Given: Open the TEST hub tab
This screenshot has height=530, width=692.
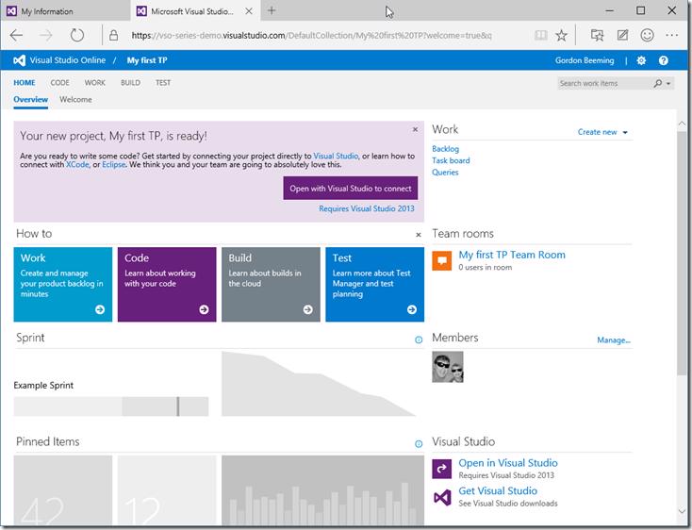Looking at the screenshot, I should (163, 83).
